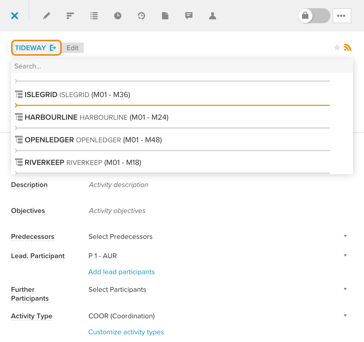Click the Activity Type label

coord(32,316)
